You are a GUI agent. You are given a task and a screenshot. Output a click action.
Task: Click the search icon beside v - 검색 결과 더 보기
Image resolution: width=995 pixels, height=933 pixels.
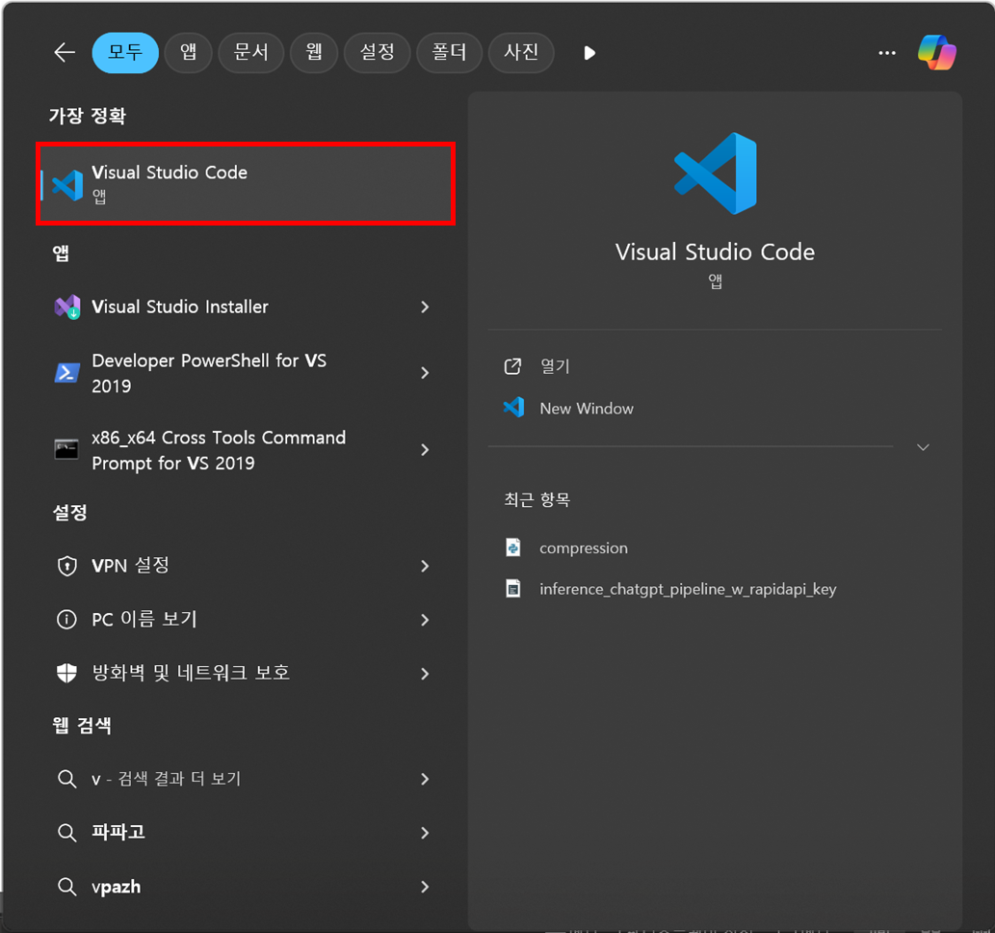[66, 779]
